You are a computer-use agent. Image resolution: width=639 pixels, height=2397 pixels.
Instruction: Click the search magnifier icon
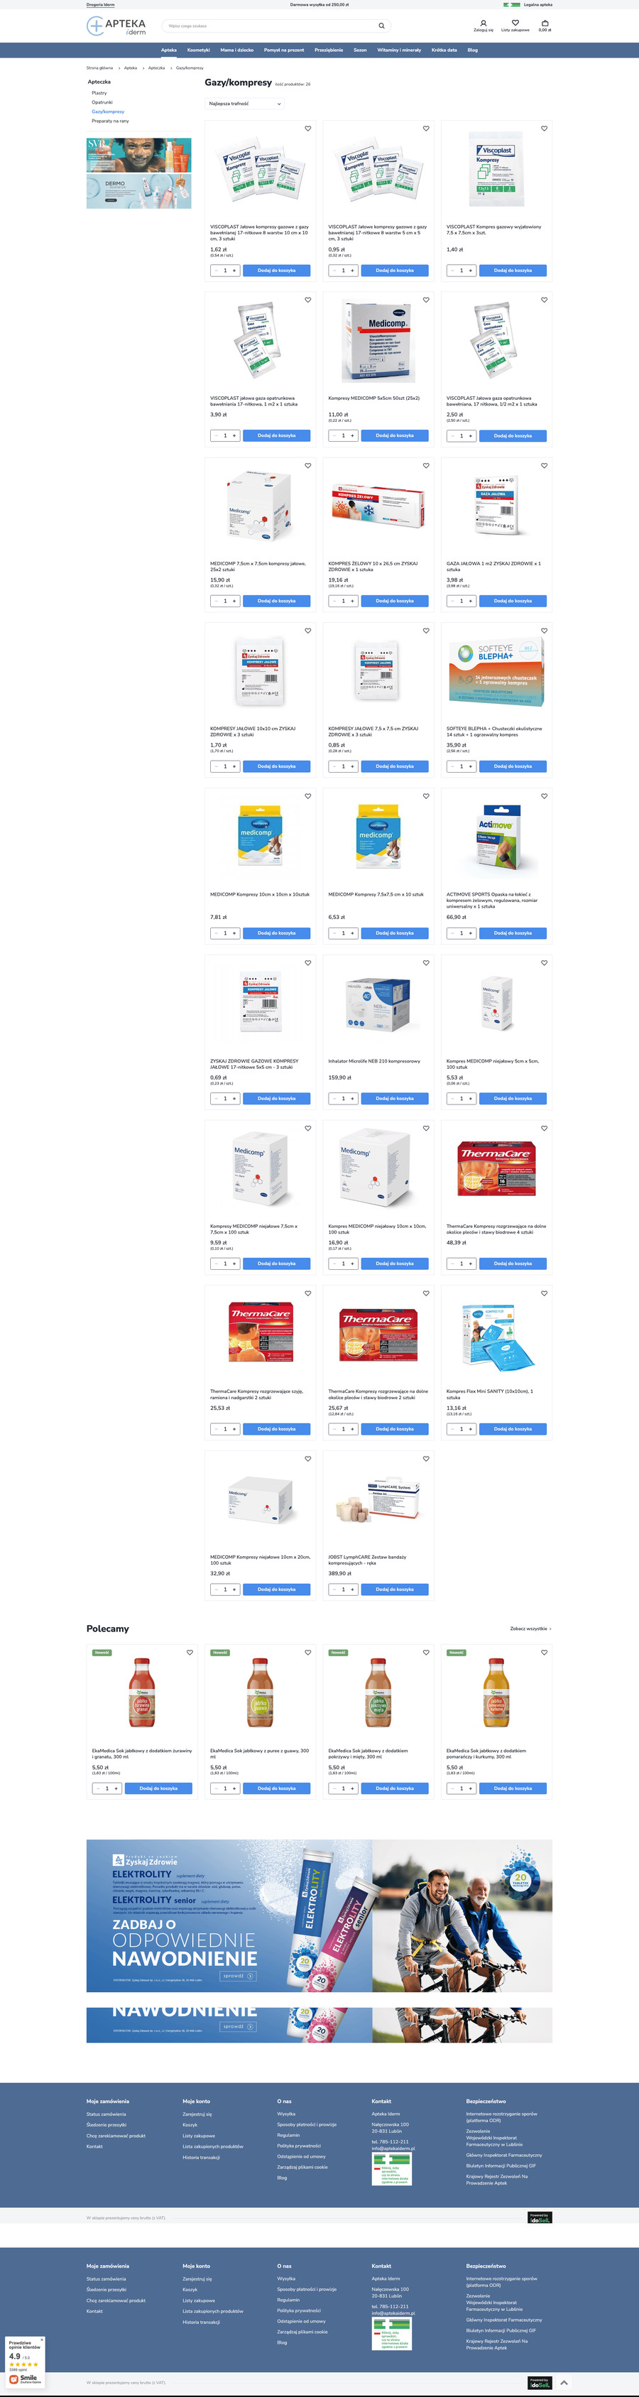click(x=381, y=26)
